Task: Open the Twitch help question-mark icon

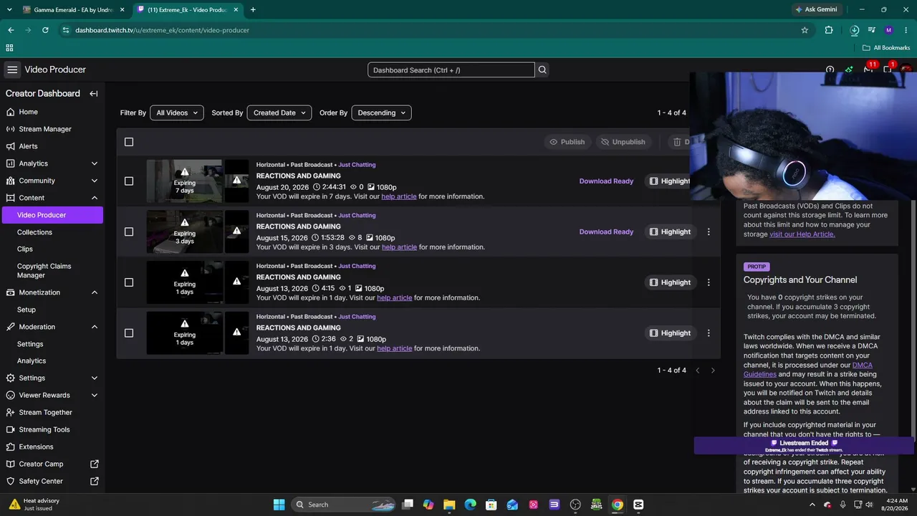Action: point(830,70)
